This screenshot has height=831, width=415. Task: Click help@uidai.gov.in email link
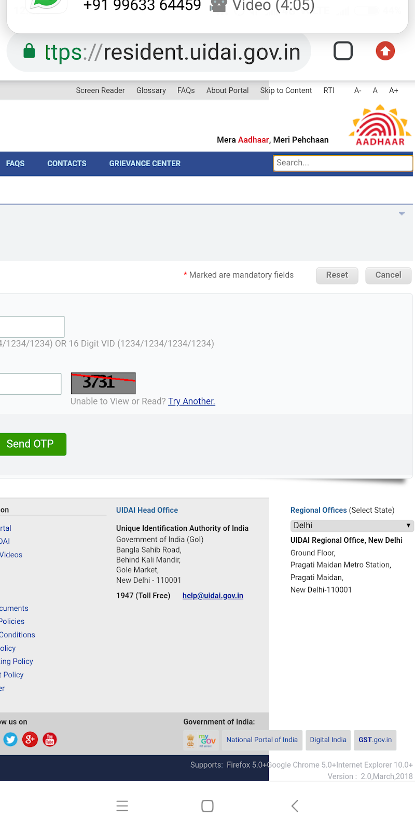[x=213, y=596]
